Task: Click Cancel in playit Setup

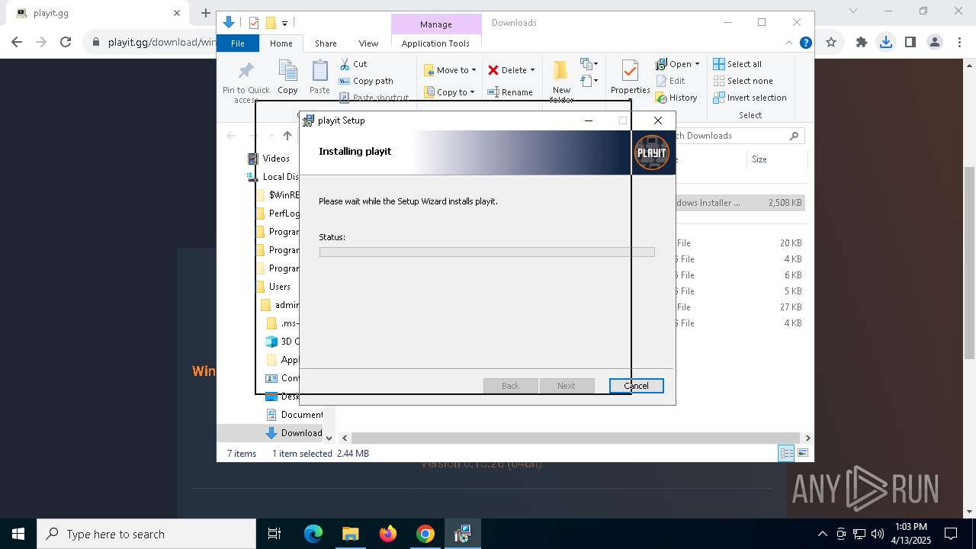Action: pyautogui.click(x=636, y=386)
